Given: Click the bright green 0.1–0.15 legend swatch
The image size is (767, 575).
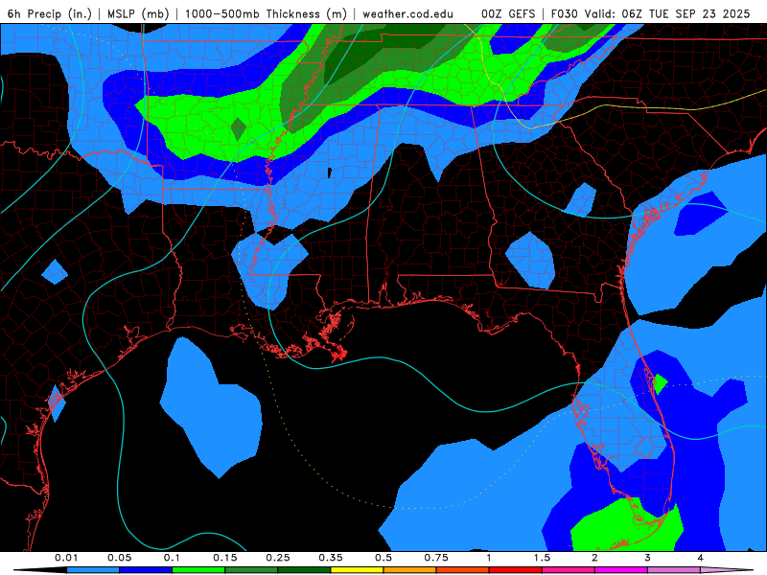Looking at the screenshot, I should point(198,570).
